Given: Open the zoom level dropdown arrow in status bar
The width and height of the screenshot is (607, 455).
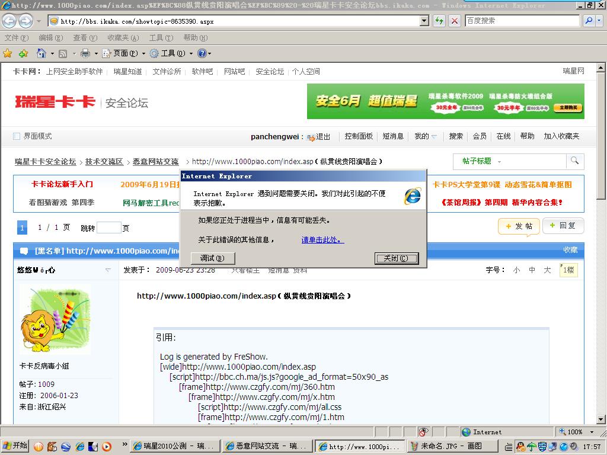Looking at the screenshot, I should coord(592,432).
